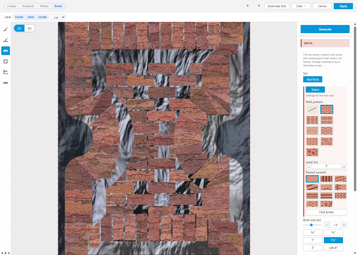Select the plain flat raised accent
Viewport: 357px width, 255px height.
pyautogui.click(x=312, y=179)
